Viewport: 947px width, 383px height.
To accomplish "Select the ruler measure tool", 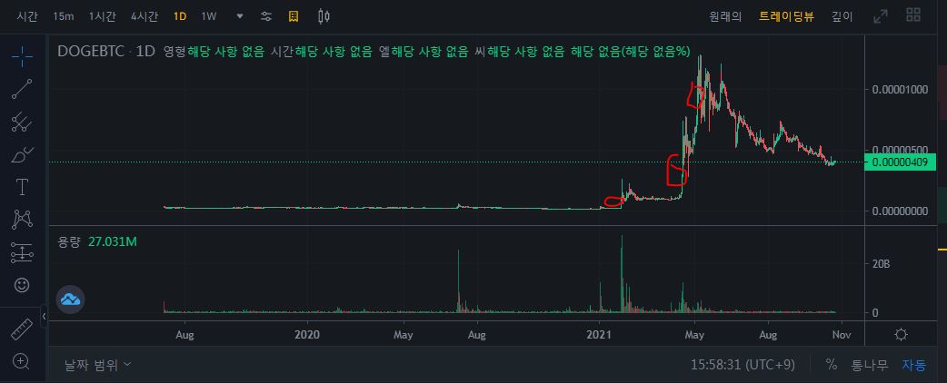I will (23, 329).
